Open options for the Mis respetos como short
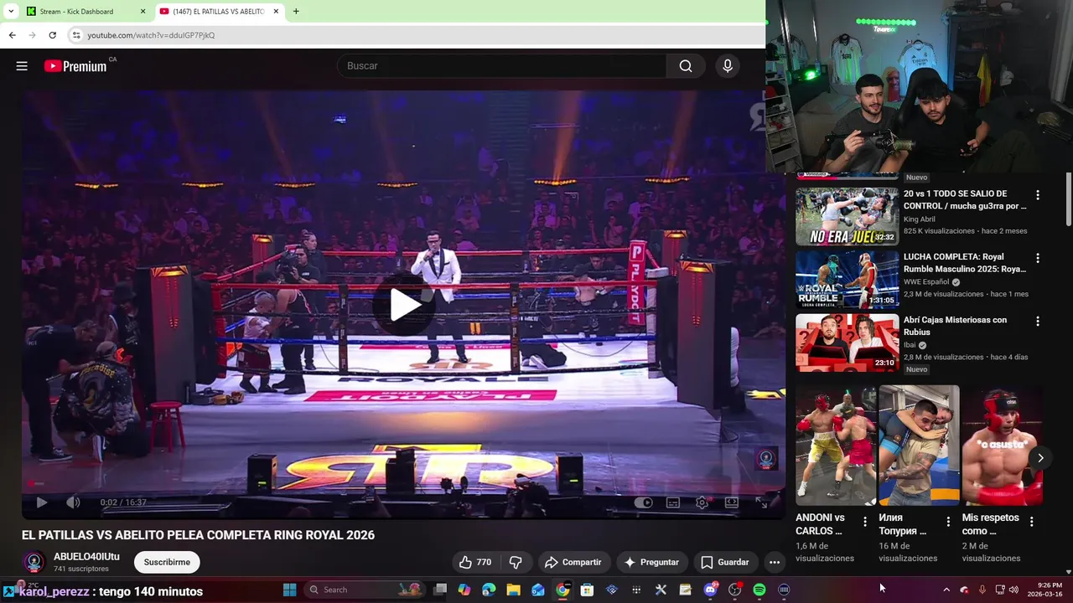Viewport: 1073px width, 603px height. [1032, 522]
